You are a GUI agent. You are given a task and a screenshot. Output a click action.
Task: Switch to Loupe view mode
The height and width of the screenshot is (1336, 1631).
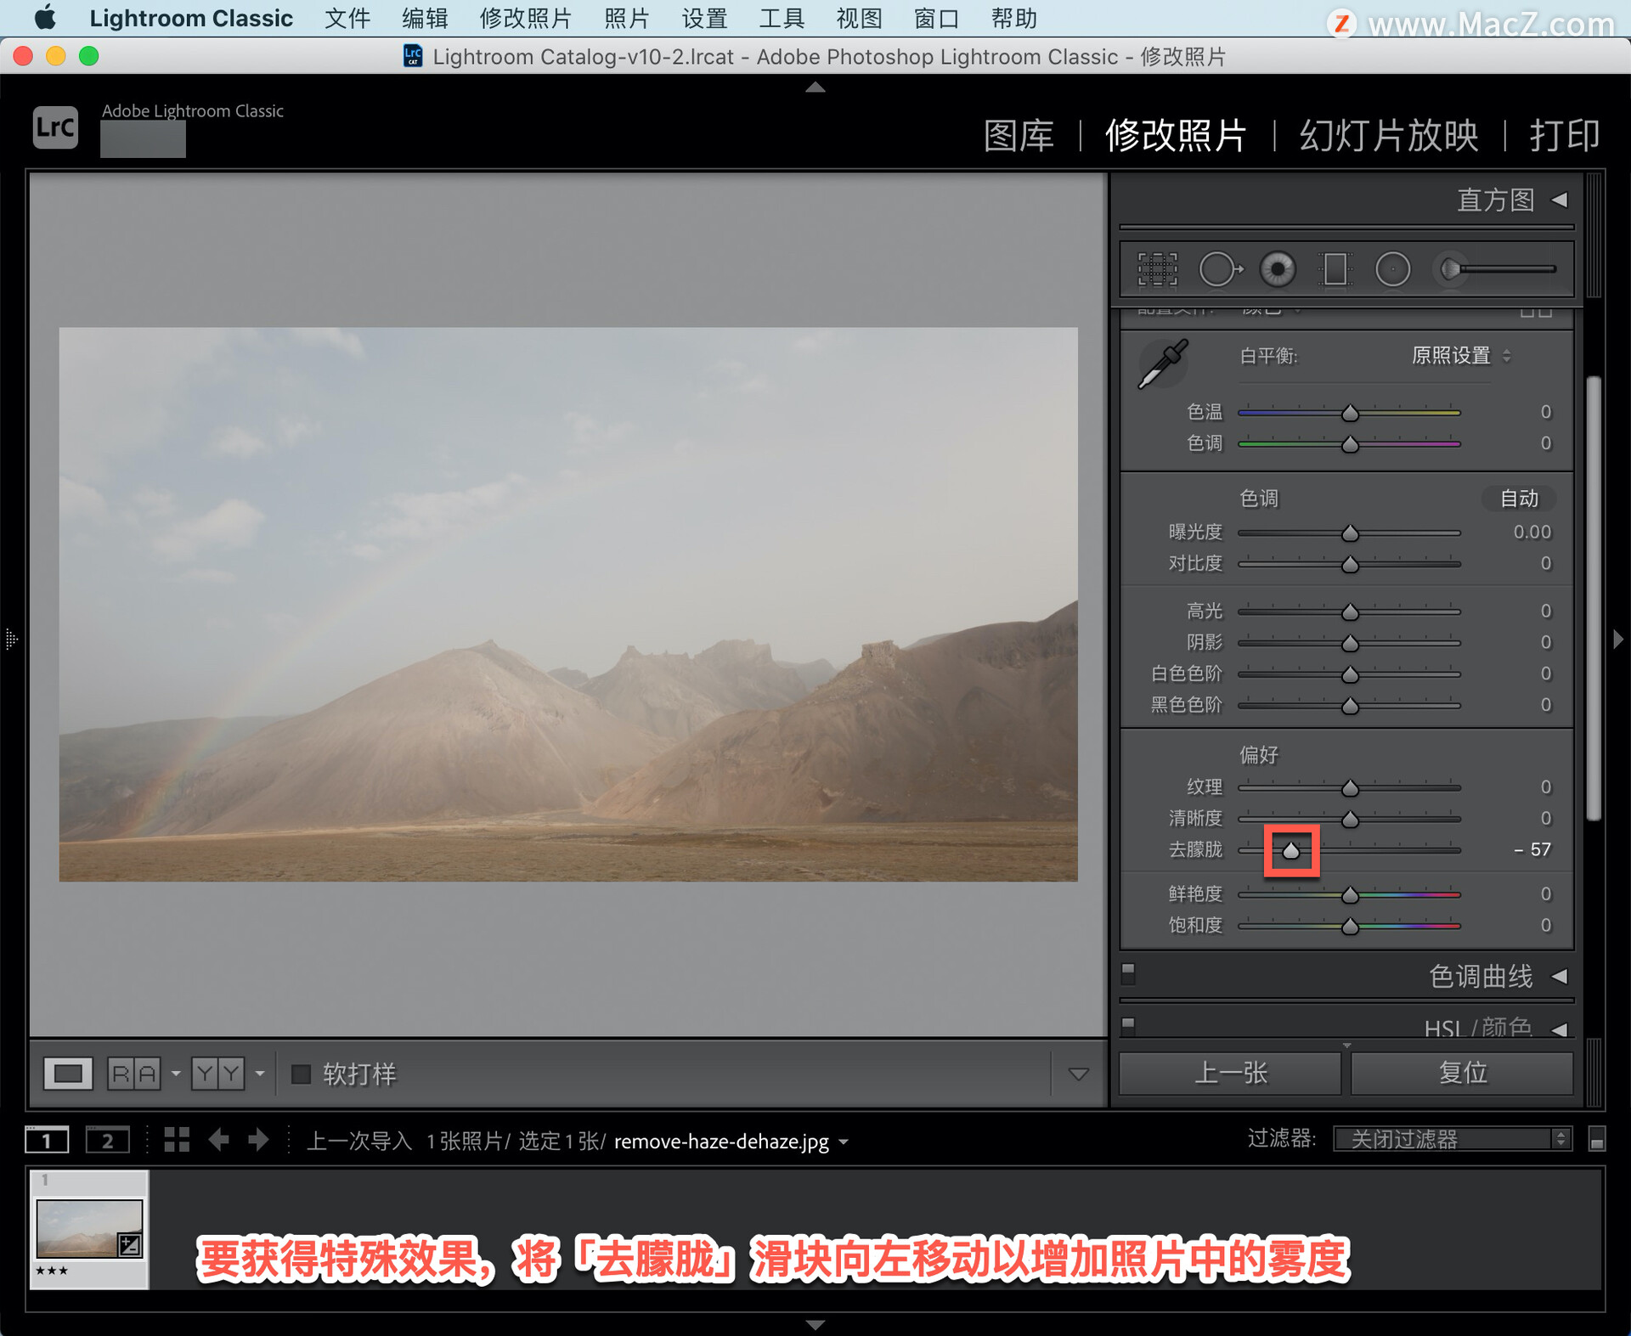(68, 1074)
